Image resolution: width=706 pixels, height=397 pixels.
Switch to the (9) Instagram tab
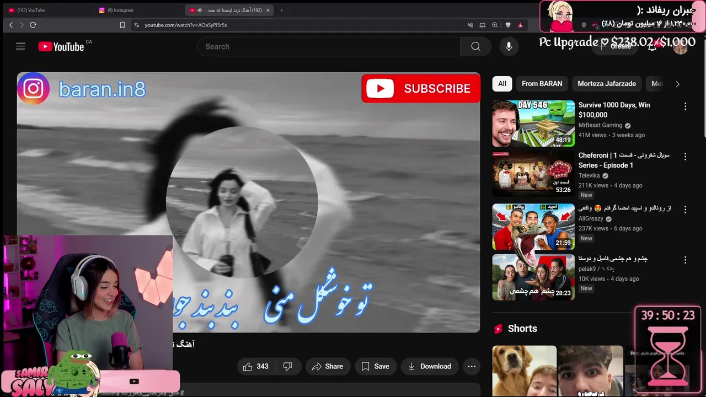point(138,10)
